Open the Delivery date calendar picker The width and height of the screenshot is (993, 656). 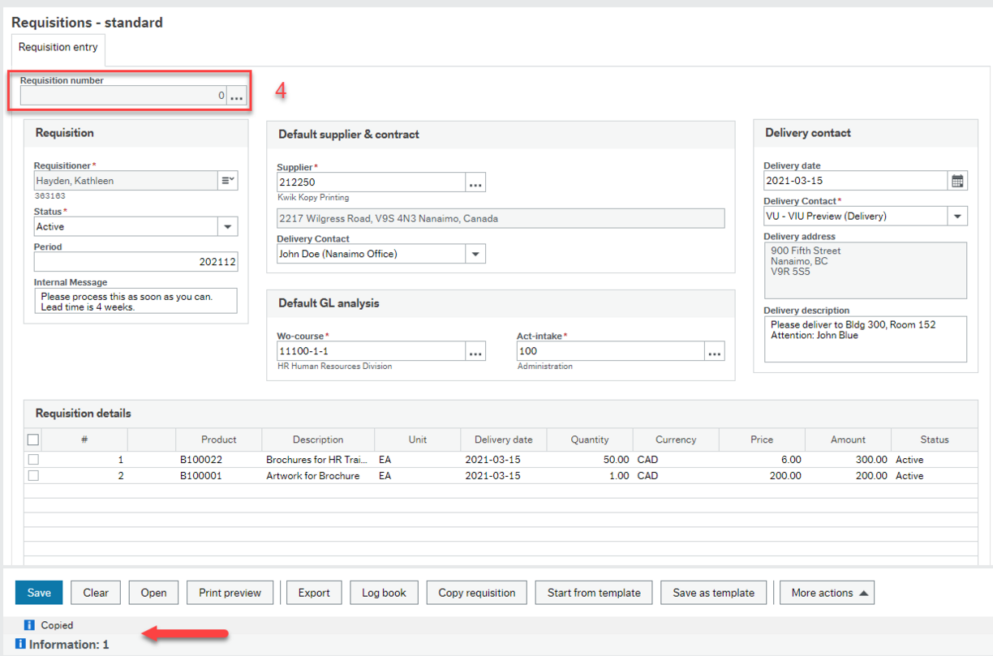point(957,180)
